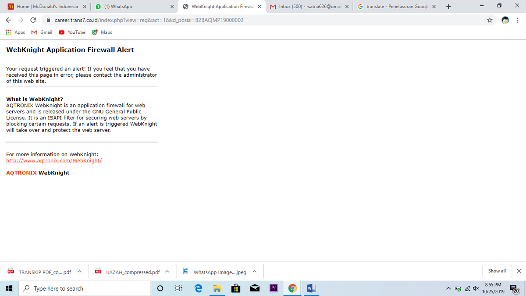Open the YouTube bookmark
This screenshot has height=296, width=526.
[72, 32]
